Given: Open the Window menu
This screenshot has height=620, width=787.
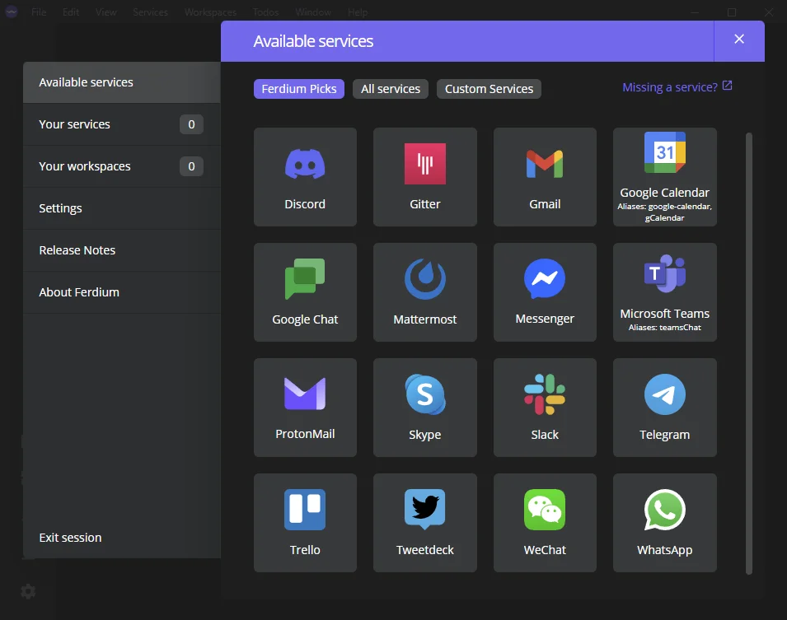Looking at the screenshot, I should pos(313,12).
